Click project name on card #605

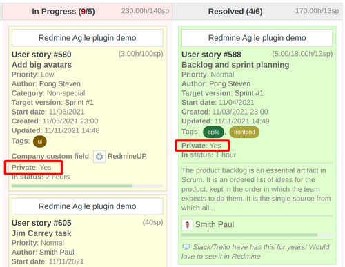point(88,206)
